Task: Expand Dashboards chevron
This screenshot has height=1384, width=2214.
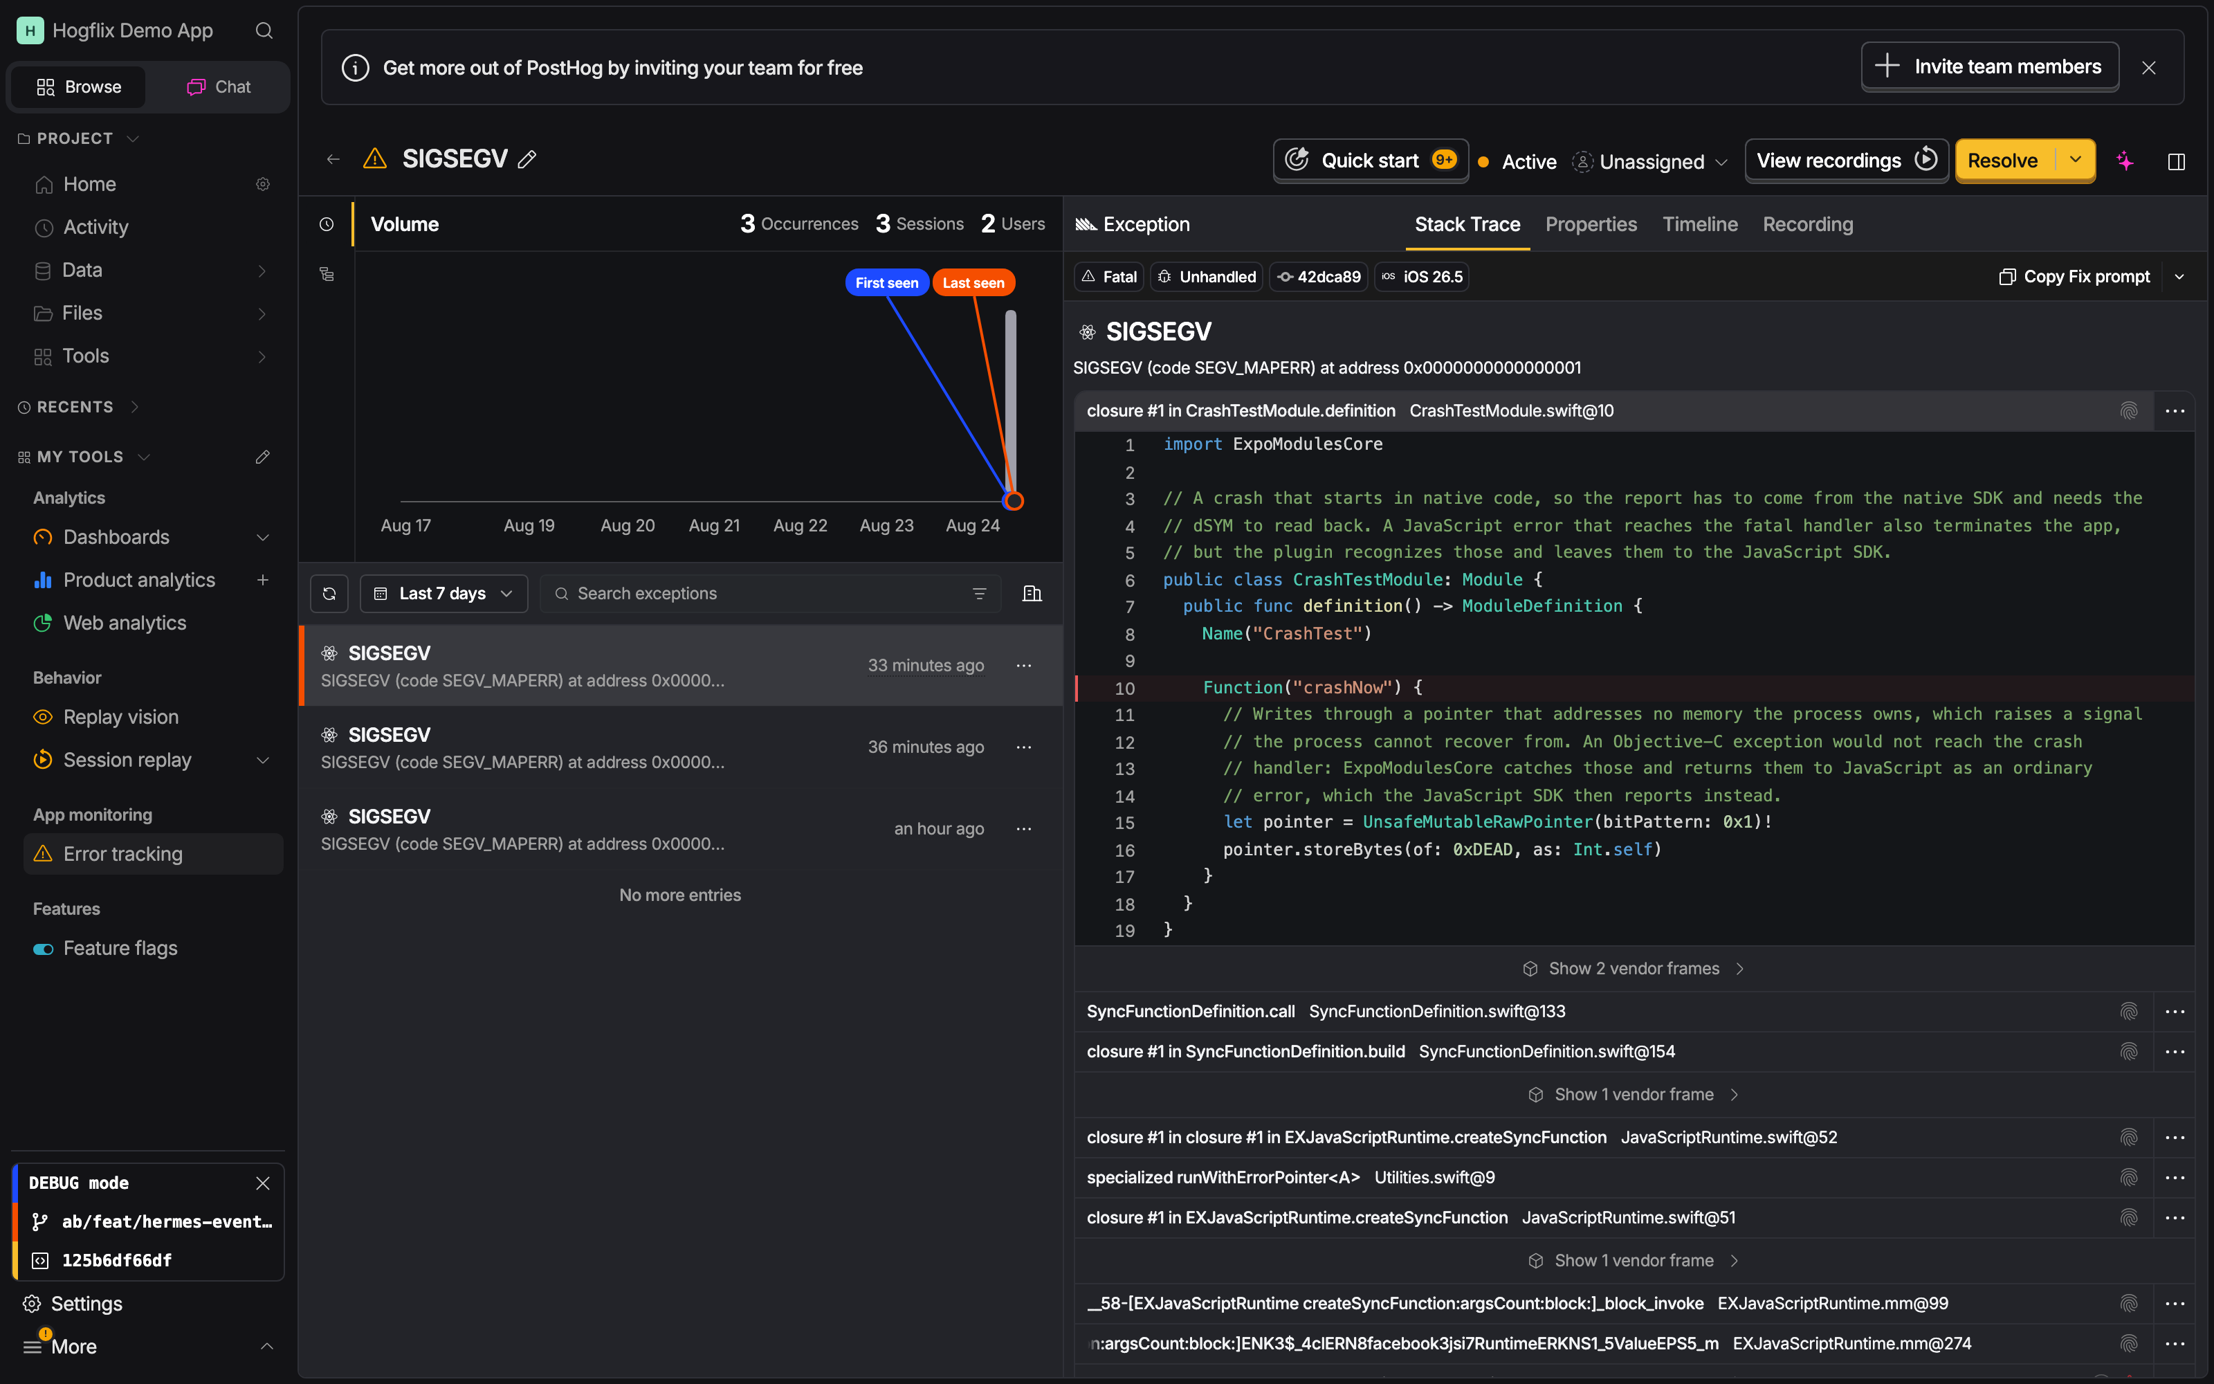Action: click(263, 537)
